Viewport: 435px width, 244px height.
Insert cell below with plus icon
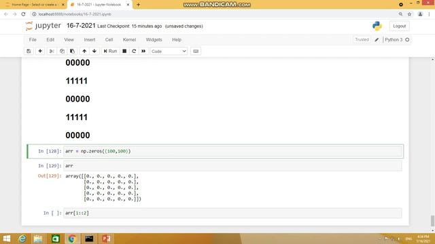point(40,52)
